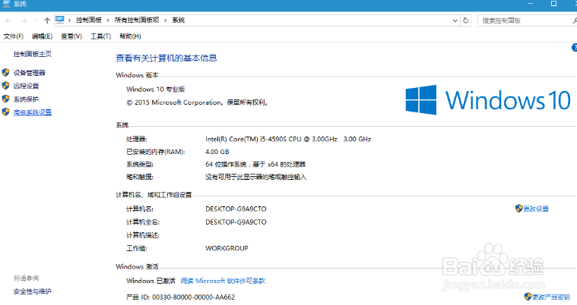
Task: Click the Windows 10 logo
Action: coord(488,100)
